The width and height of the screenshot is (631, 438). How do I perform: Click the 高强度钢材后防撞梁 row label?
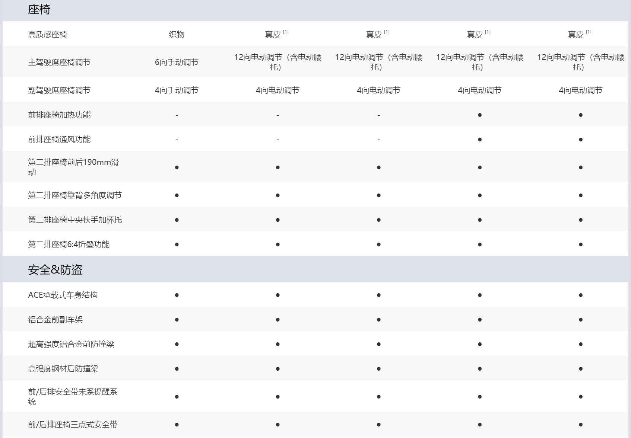point(63,368)
